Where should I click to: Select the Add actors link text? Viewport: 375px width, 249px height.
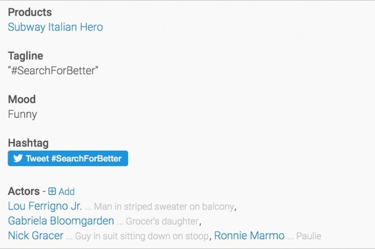[x=67, y=191]
